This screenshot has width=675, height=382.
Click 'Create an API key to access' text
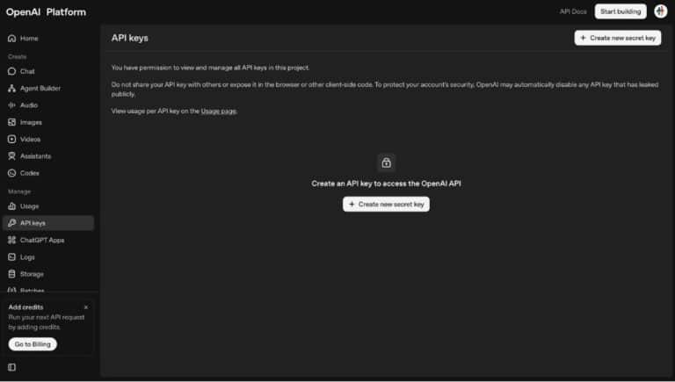click(386, 184)
